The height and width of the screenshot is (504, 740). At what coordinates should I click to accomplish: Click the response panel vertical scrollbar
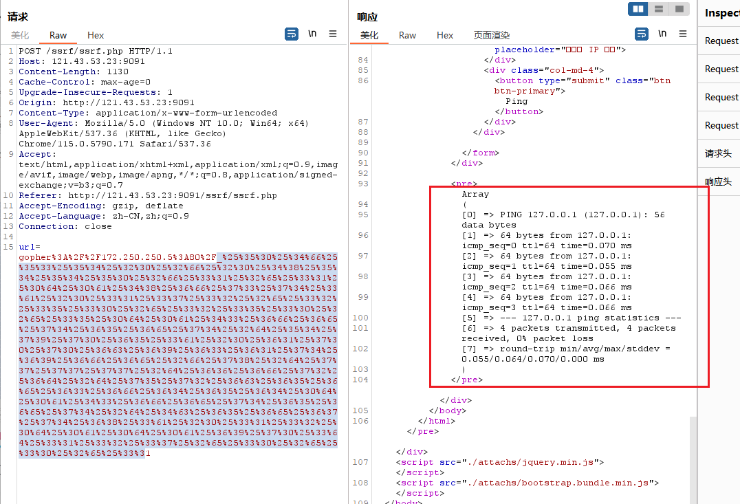point(693,460)
